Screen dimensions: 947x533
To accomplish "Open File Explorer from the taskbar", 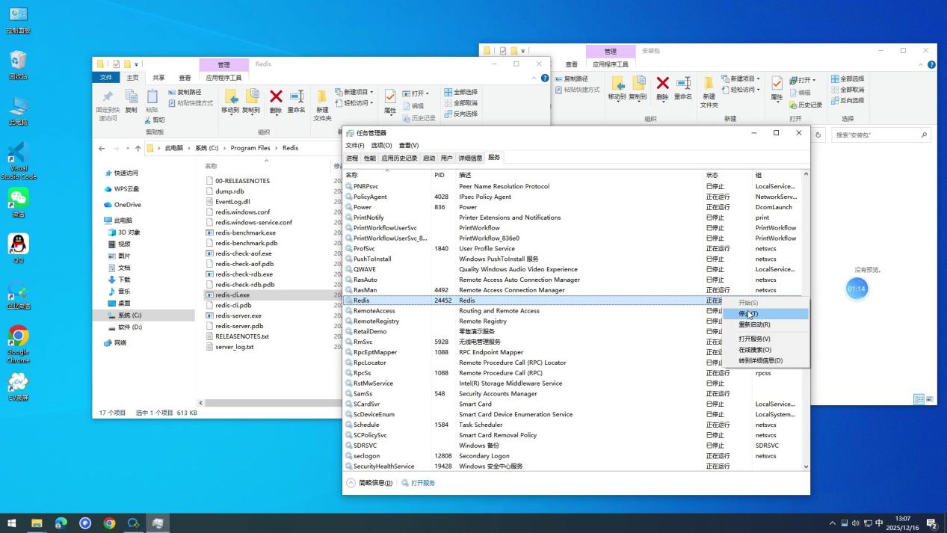I will point(37,523).
